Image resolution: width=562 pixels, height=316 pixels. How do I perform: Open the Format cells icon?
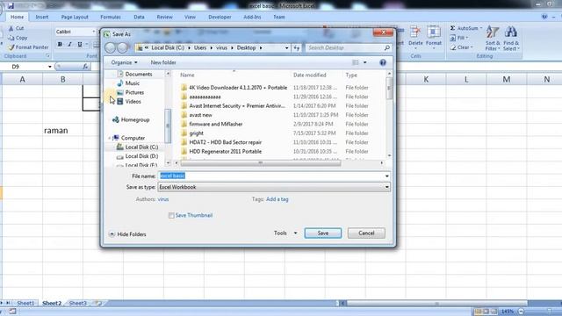tap(434, 32)
